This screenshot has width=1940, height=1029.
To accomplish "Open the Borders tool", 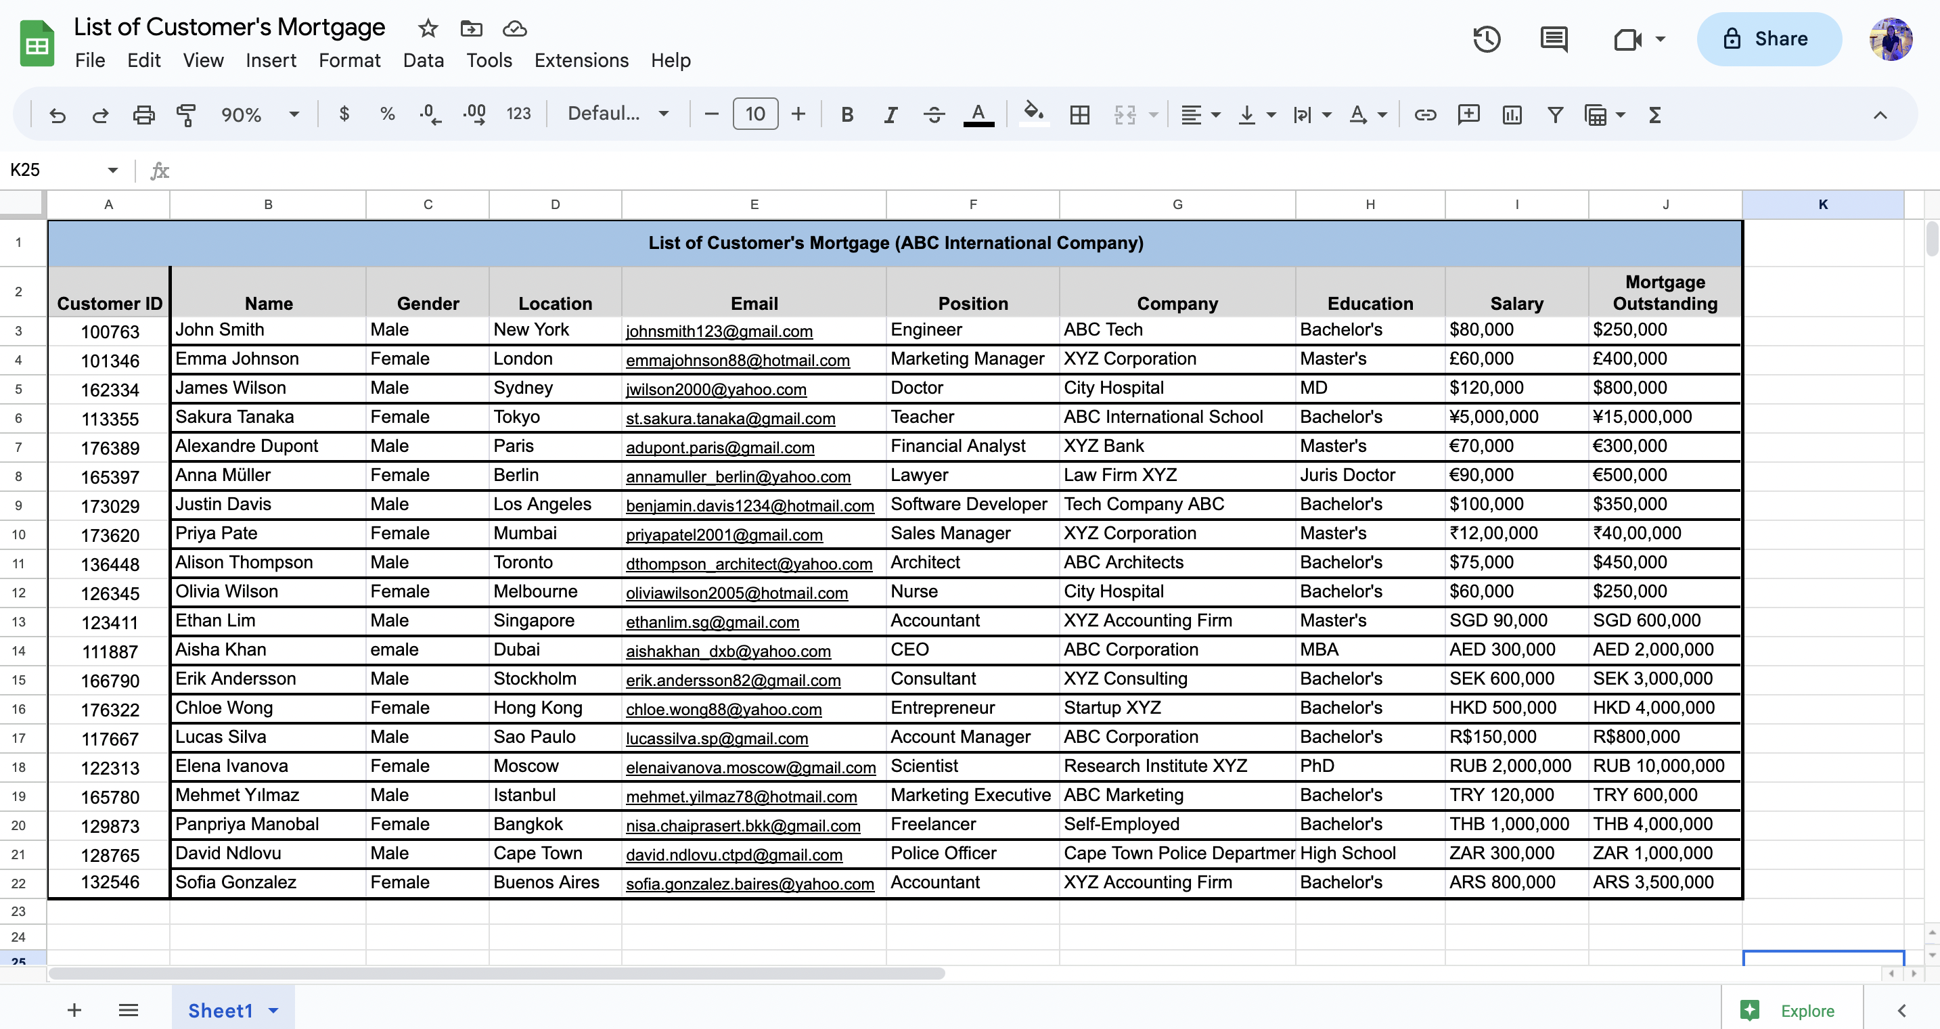I will pyautogui.click(x=1079, y=114).
